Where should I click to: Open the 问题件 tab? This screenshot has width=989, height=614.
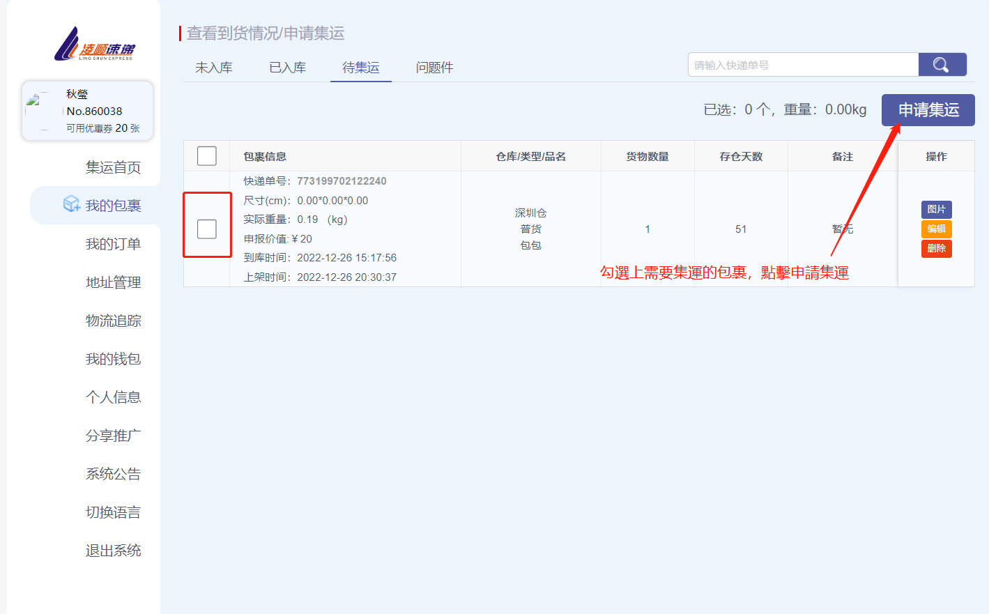(x=434, y=68)
